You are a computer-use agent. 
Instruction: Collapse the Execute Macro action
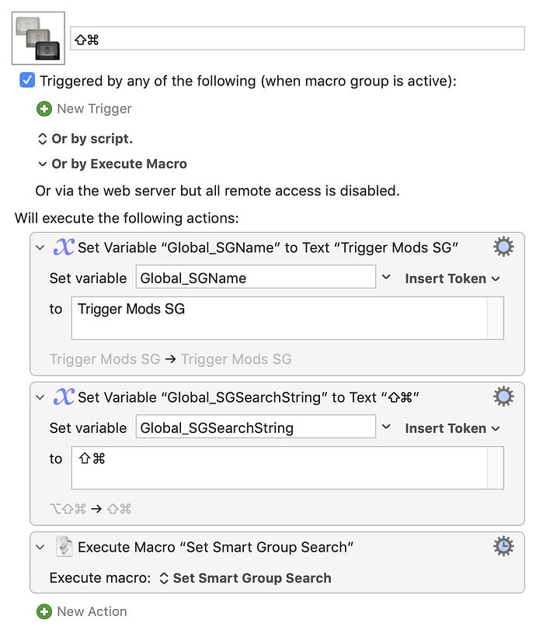click(x=40, y=547)
